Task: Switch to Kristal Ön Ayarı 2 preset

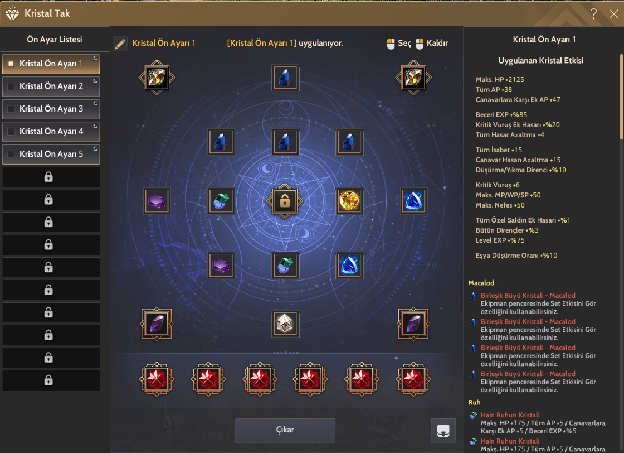Action: (51, 86)
